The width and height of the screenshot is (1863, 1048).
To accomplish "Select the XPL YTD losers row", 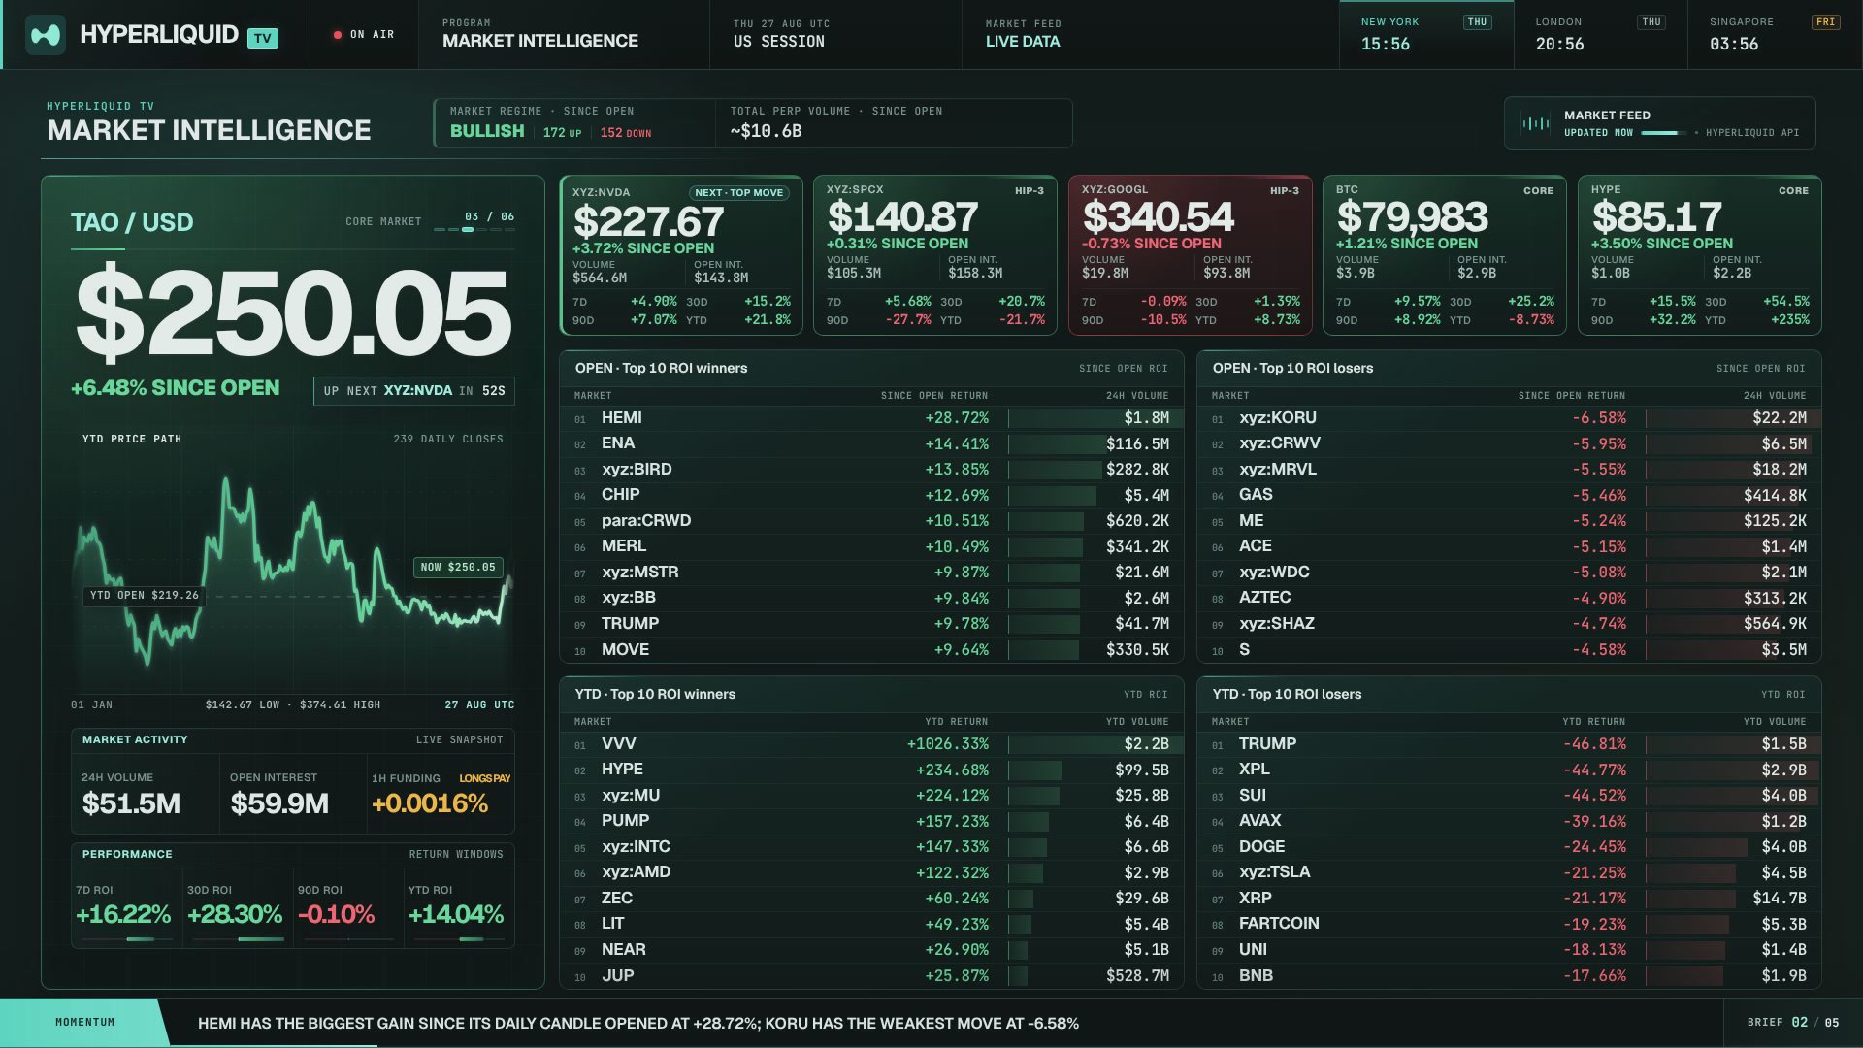I will point(1509,770).
